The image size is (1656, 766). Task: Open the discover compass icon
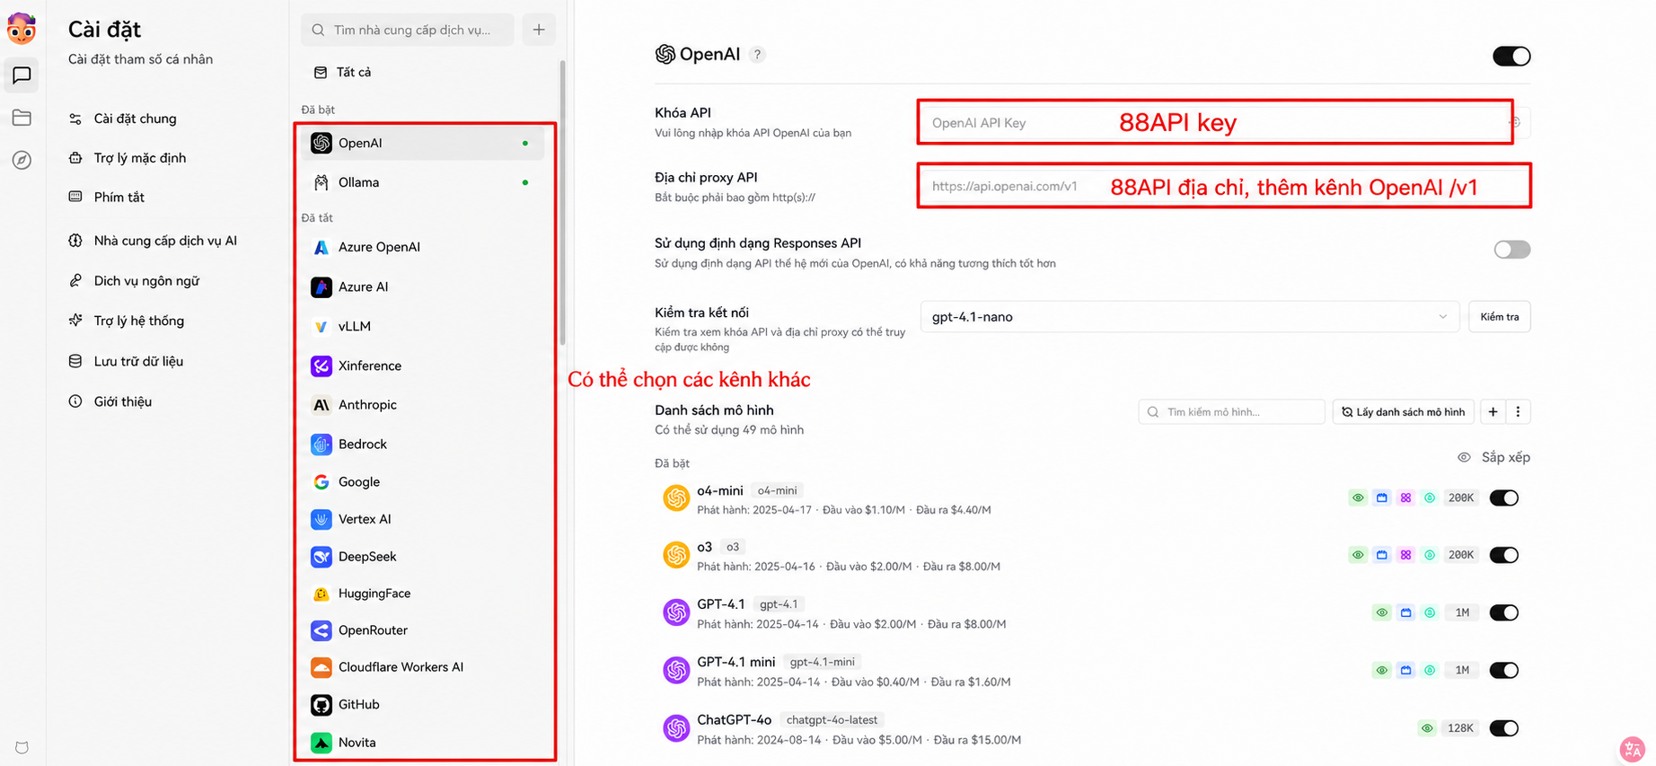coord(22,160)
